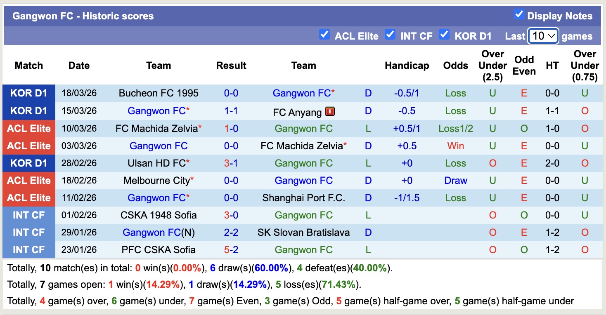Click the red card icon beside FC Anyang
The image size is (606, 315).
[x=330, y=111]
